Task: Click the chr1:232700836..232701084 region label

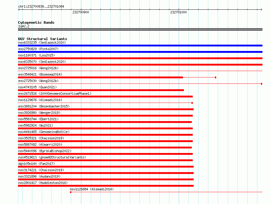Action: (41, 7)
